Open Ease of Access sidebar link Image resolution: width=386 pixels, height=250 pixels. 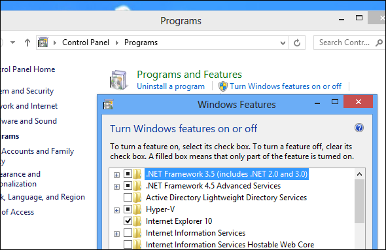tap(17, 212)
